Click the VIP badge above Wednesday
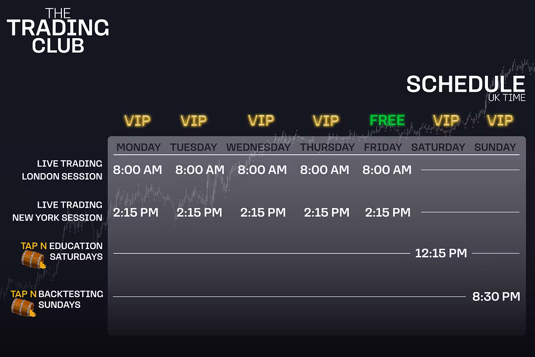This screenshot has height=357, width=535. click(x=261, y=120)
